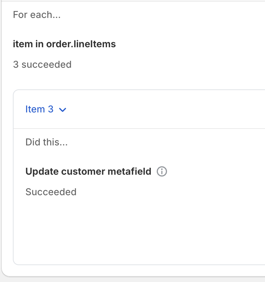Click the bottom edge of the Item 3 card
265x282 pixels.
(x=139, y=264)
